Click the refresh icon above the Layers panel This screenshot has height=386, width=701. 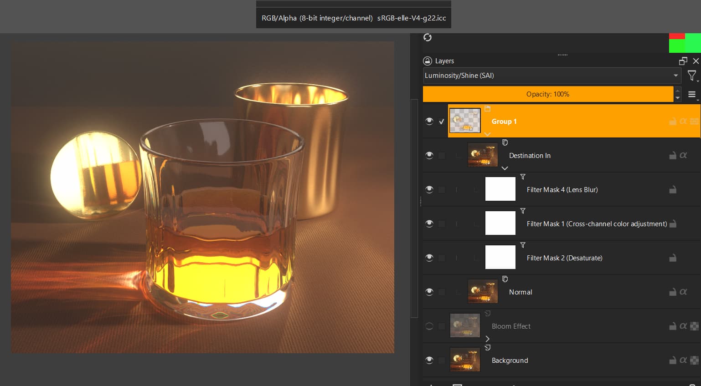point(427,37)
